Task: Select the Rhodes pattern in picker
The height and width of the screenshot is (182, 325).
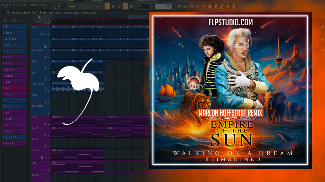Action: pyautogui.click(x=14, y=119)
